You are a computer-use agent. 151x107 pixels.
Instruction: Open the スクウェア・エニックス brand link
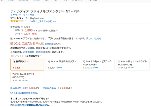pos(22,15)
